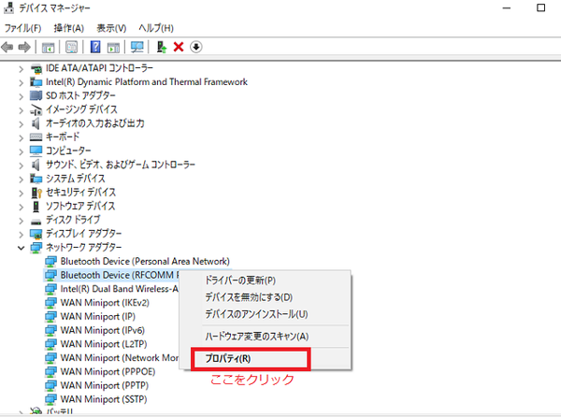Image resolution: width=561 pixels, height=417 pixels.
Task: Select WAN Miniport (PPTP) row
Action: [x=105, y=385]
